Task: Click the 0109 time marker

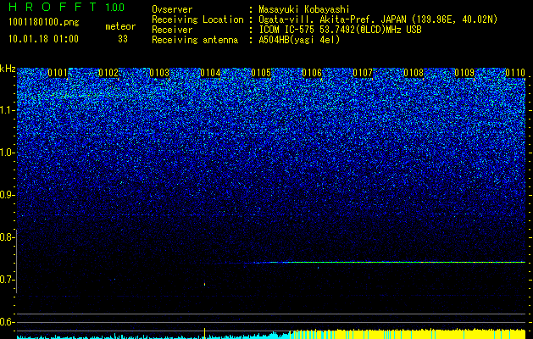Action: (464, 73)
